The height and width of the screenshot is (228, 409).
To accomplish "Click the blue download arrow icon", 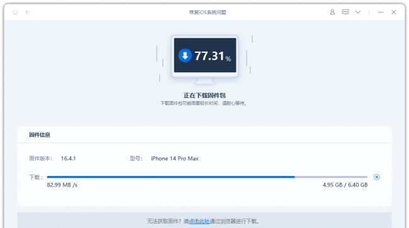I will [185, 55].
